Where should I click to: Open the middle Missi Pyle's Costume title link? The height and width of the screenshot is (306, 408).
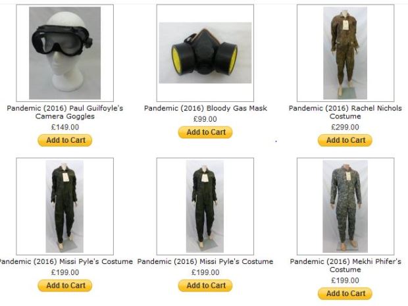(x=205, y=261)
